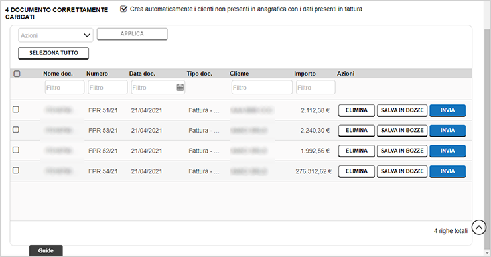Sort by Data doc. column header

142,74
